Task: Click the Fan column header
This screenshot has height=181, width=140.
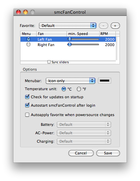Action: click(x=51, y=34)
